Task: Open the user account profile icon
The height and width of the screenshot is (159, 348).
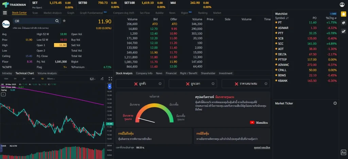Action: [x=342, y=5]
